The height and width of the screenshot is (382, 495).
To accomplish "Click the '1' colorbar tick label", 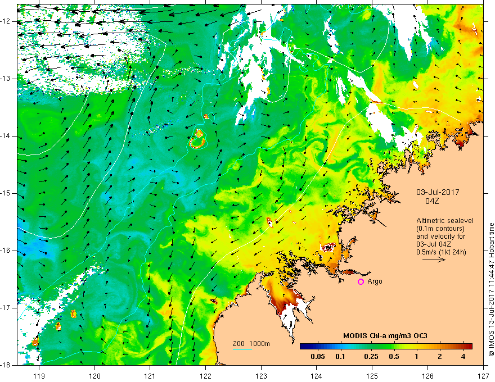I will click(x=417, y=357).
